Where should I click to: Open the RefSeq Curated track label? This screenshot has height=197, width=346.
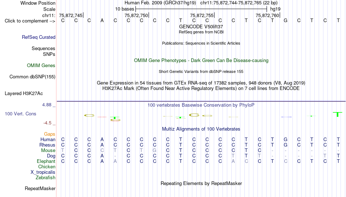point(39,37)
